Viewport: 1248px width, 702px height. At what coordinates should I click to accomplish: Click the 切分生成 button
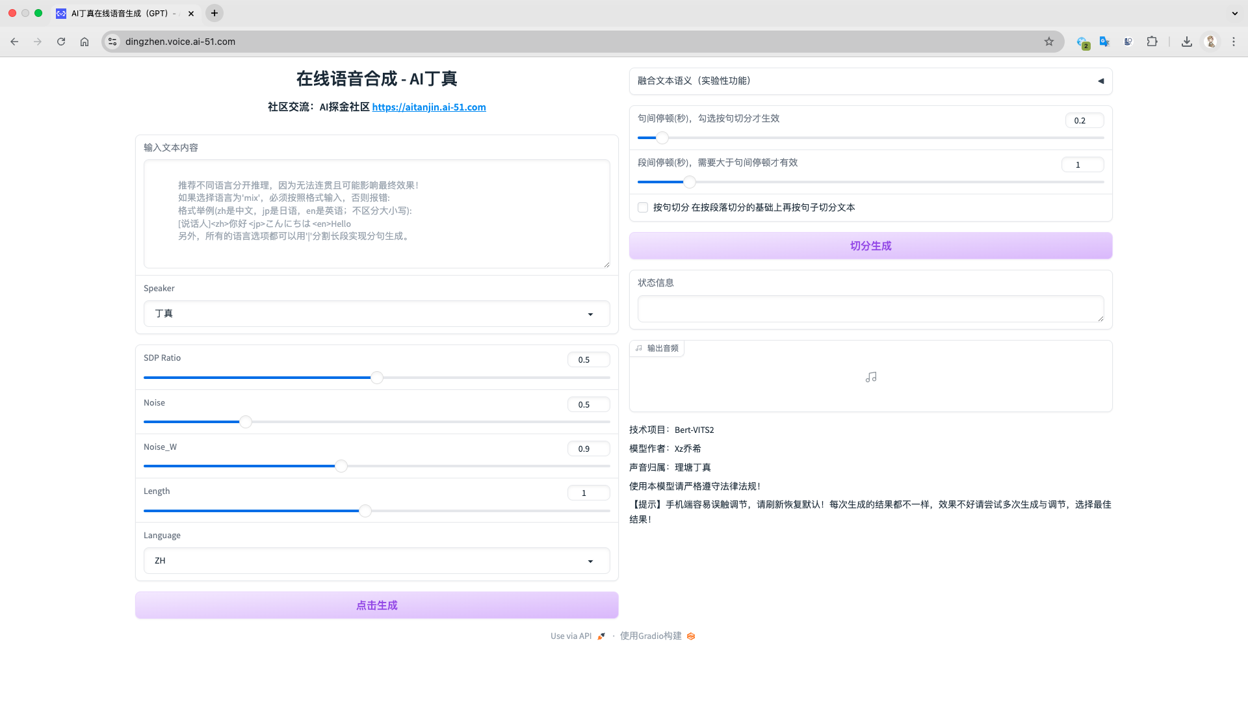tap(870, 246)
